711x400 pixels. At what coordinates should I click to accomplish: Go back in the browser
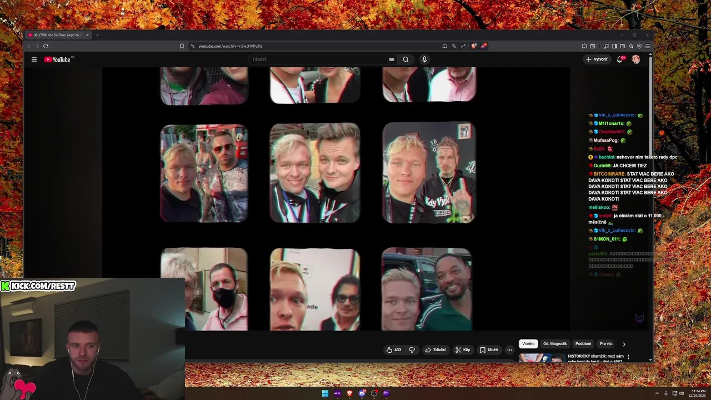[29, 46]
